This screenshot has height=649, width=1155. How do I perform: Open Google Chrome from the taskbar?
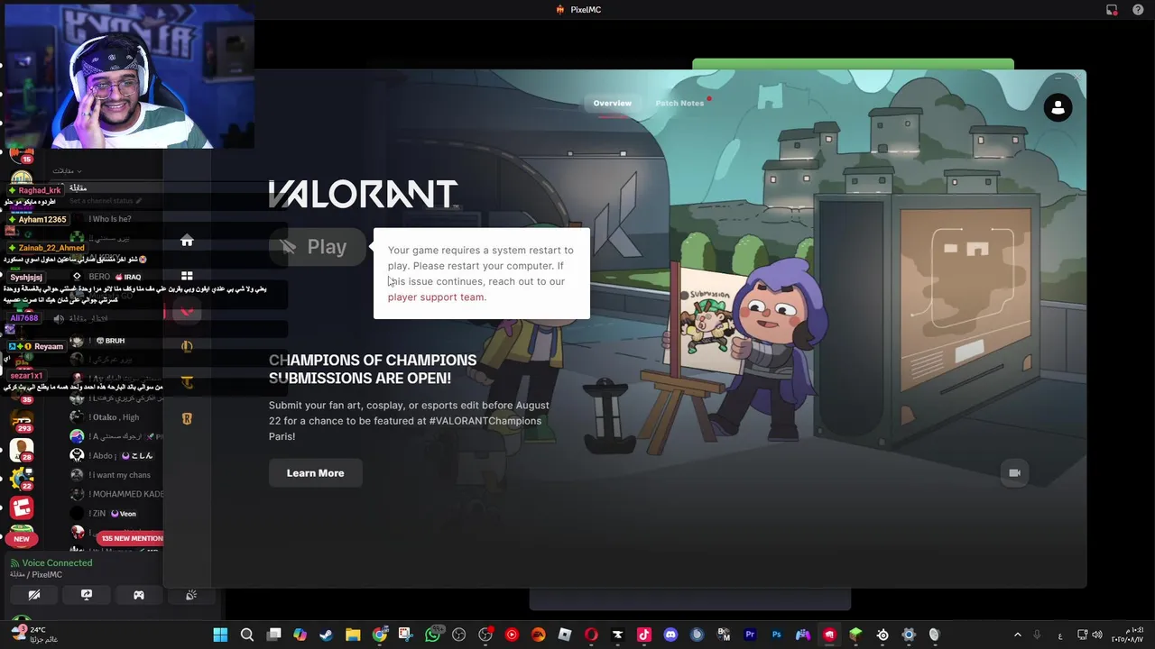point(380,635)
